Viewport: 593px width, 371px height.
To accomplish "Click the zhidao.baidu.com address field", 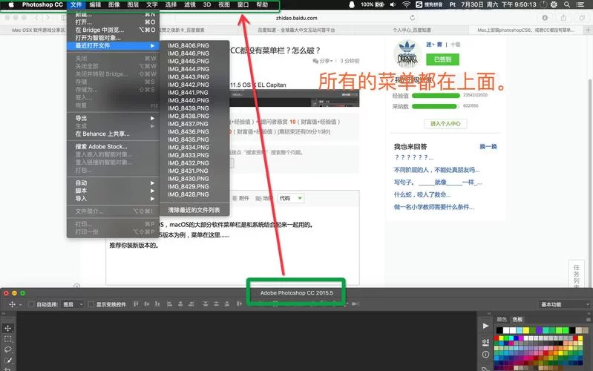I will click(297, 18).
